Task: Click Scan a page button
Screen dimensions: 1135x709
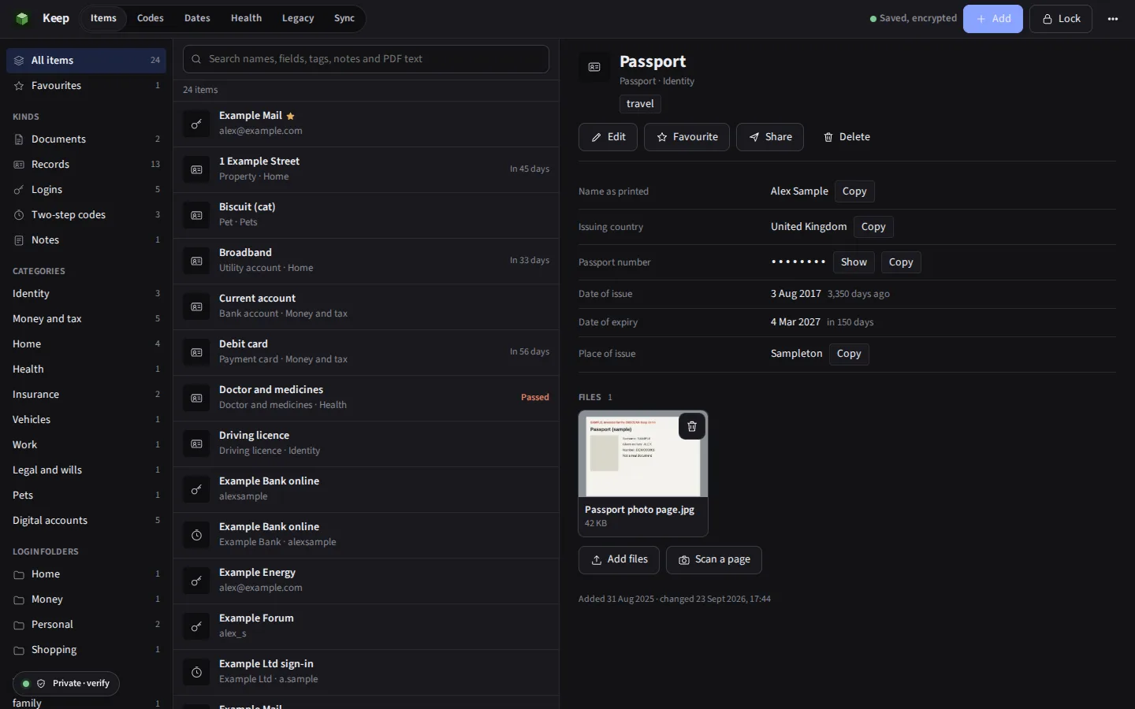Action: [714, 560]
